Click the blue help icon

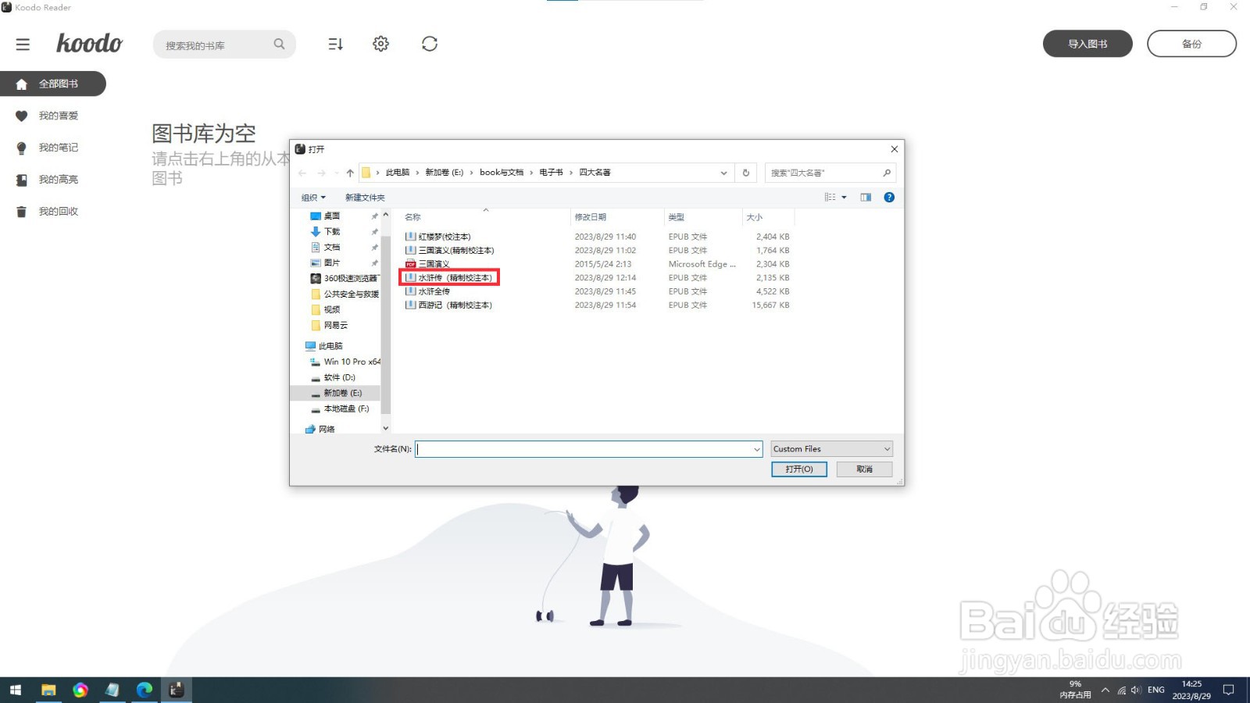[889, 198]
